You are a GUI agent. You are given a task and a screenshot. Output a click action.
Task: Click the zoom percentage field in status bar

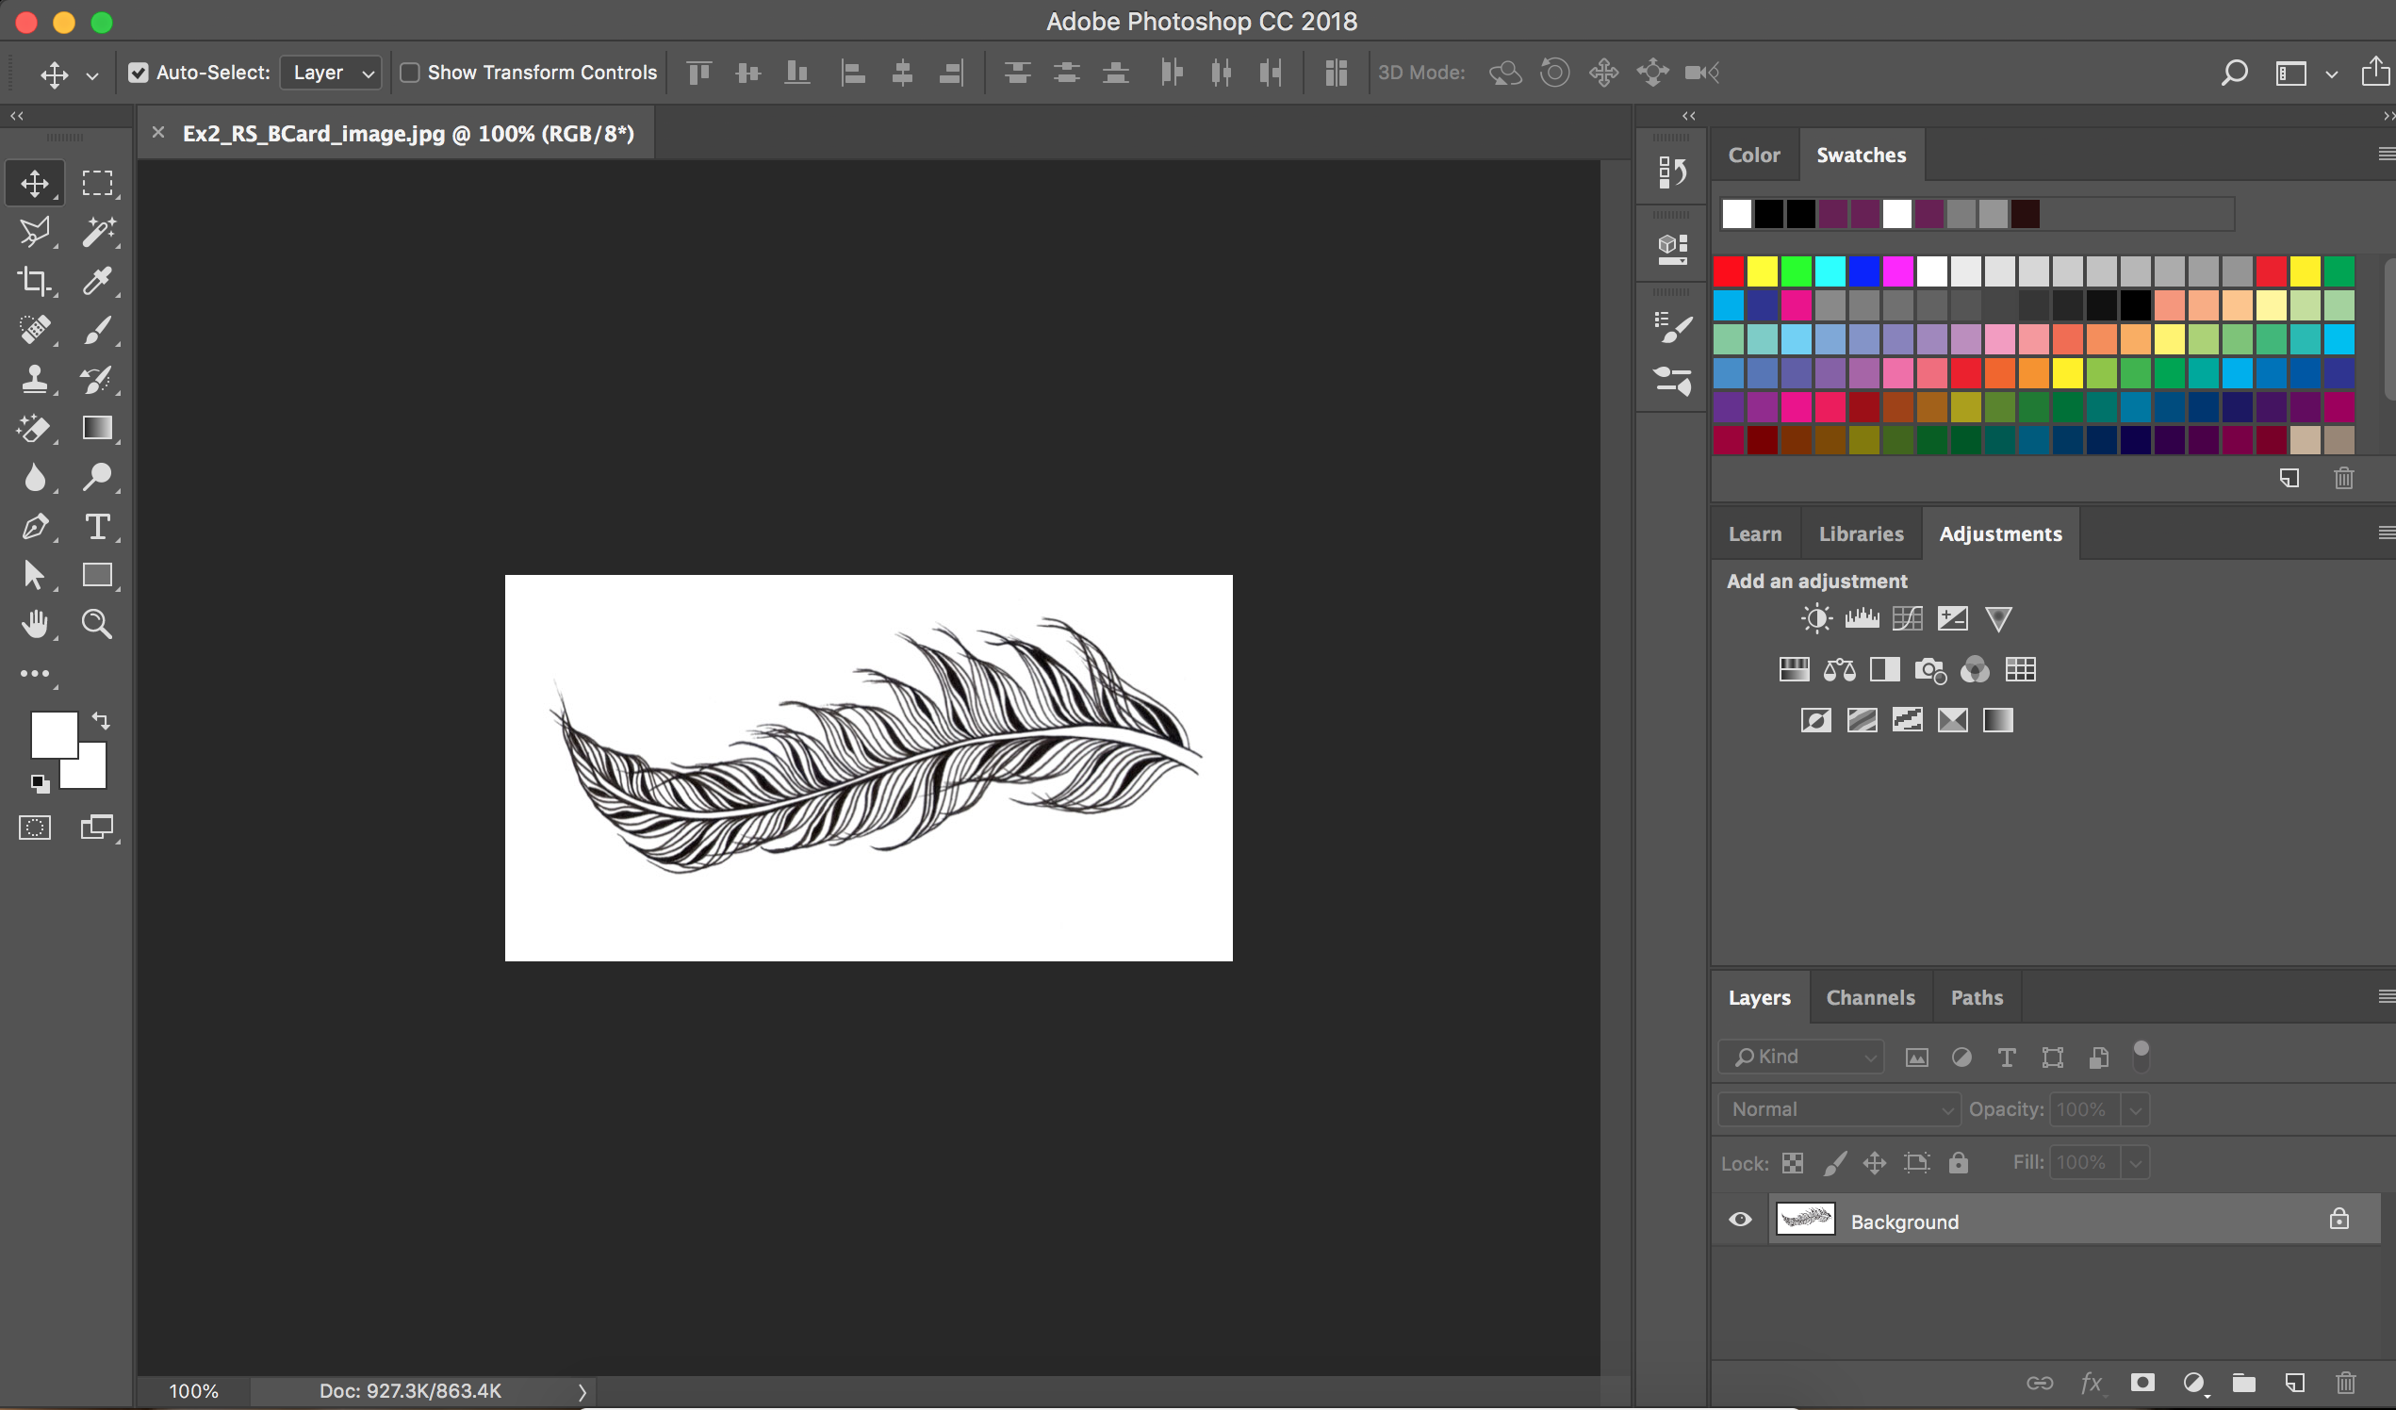pyautogui.click(x=193, y=1391)
